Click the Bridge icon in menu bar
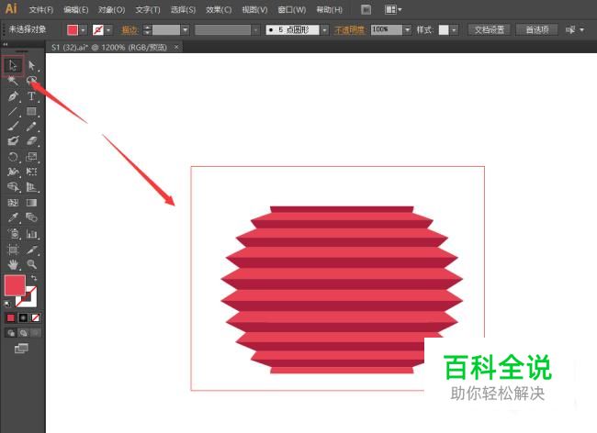The image size is (597, 433). click(366, 9)
